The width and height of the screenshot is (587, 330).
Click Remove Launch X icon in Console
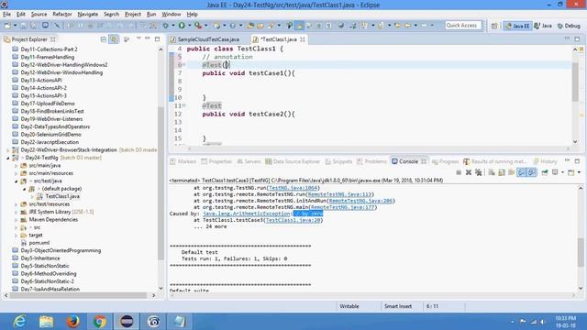pyautogui.click(x=469, y=172)
